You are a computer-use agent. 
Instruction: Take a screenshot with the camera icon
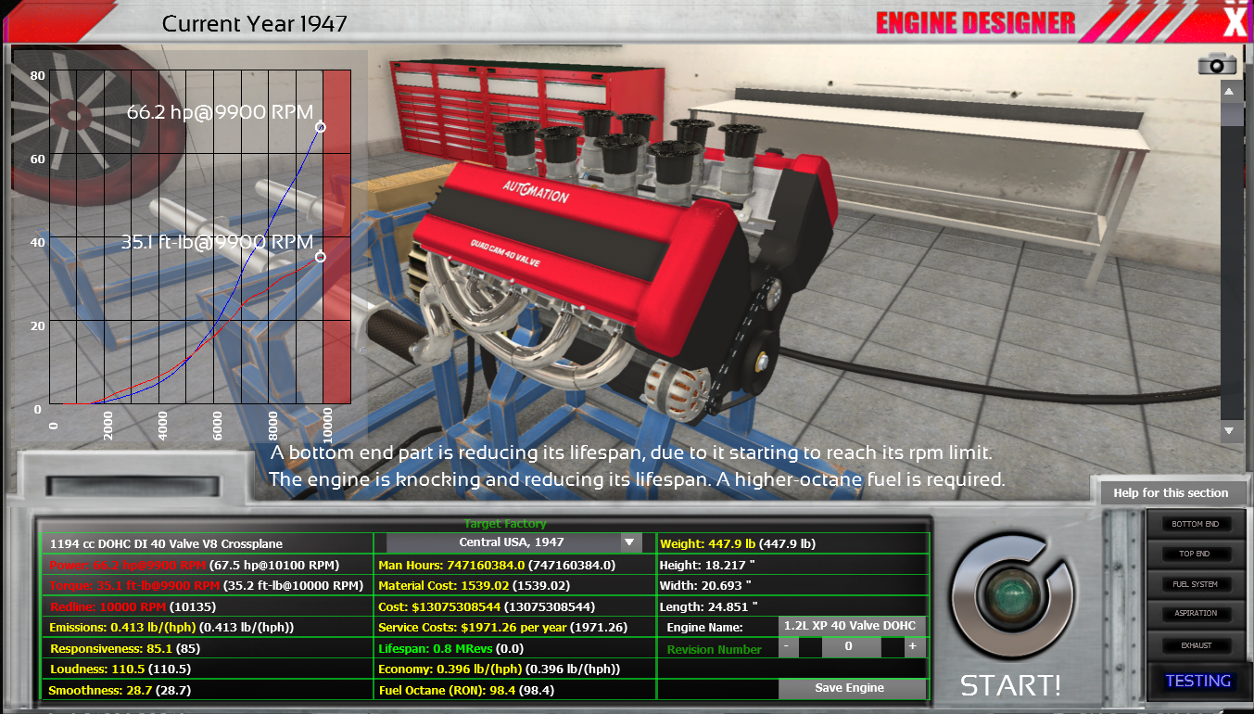pos(1217,64)
